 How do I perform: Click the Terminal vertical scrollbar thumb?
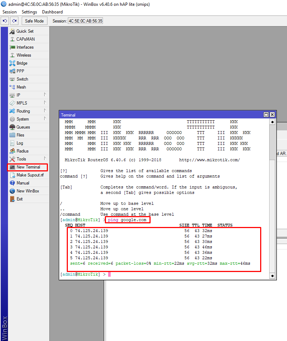(272, 142)
